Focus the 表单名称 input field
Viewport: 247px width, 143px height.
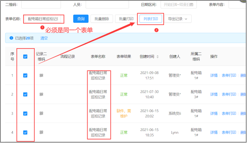coord(43,19)
